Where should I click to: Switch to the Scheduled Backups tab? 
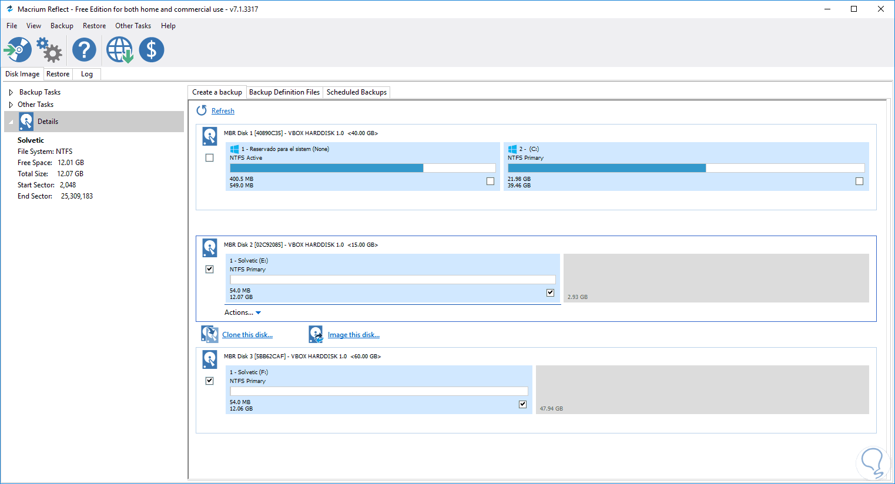(356, 92)
